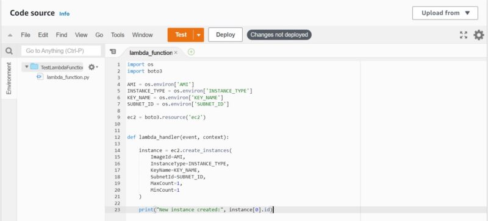
Task: Click the search magnifier icon
Action: coord(9,51)
